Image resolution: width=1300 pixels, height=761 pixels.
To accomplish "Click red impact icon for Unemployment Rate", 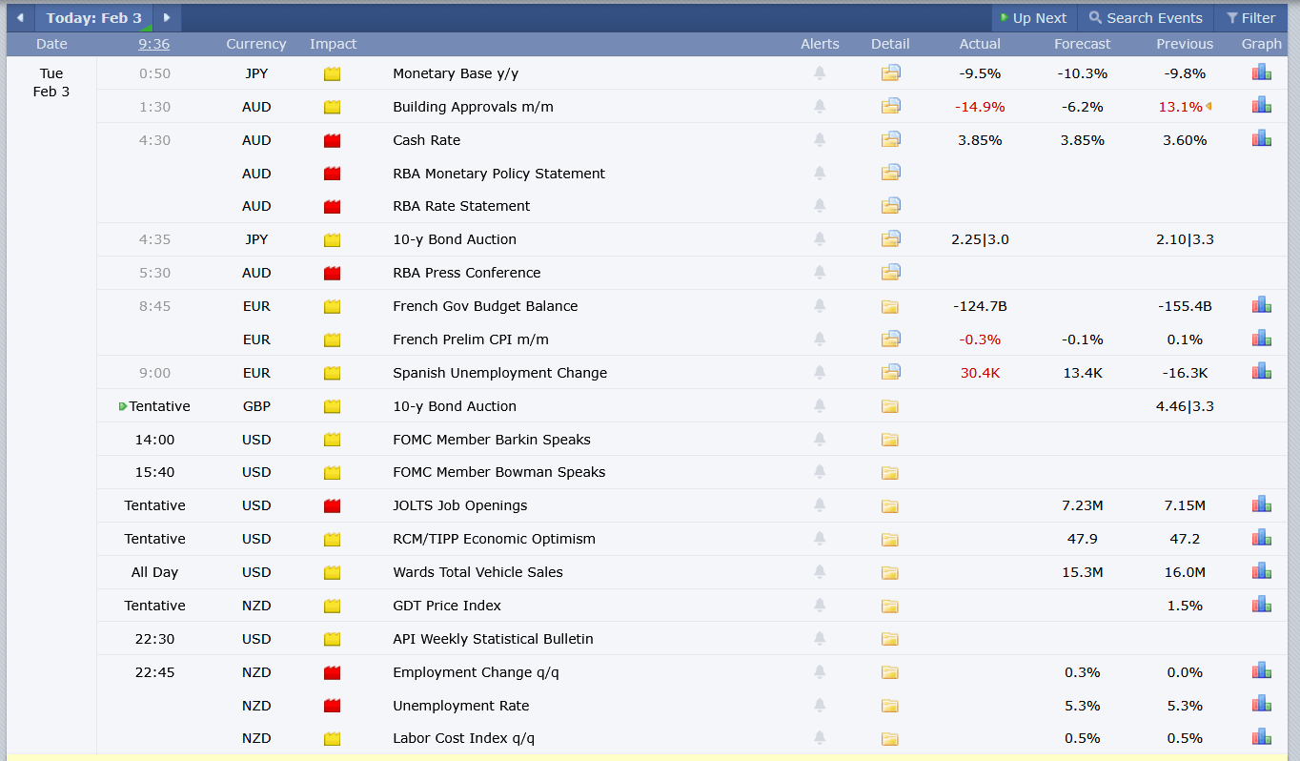I will click(x=332, y=706).
